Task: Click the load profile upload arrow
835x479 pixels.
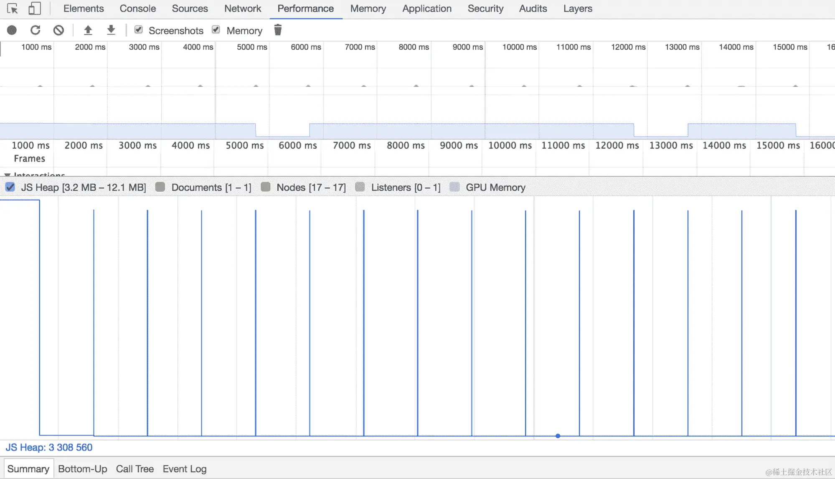Action: point(88,30)
